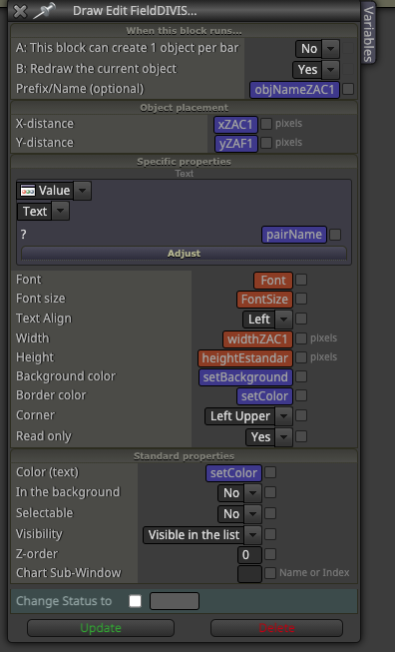Toggle Background color checkbox
Image resolution: width=395 pixels, height=652 pixels.
click(301, 376)
